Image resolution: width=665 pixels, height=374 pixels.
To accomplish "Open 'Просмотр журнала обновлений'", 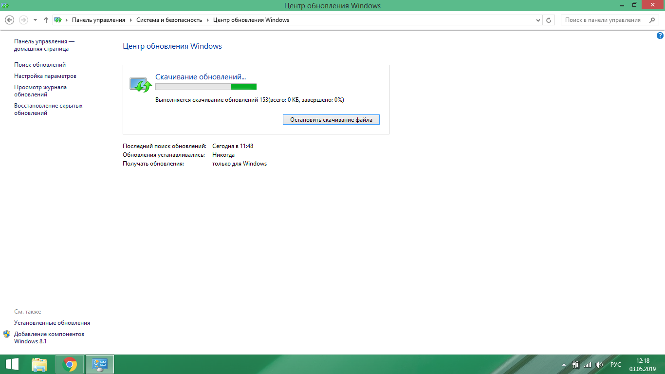I will 40,91.
